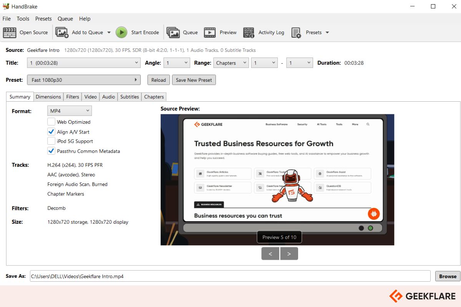Click the source preview image
The height and width of the screenshot is (307, 461).
(277, 180)
